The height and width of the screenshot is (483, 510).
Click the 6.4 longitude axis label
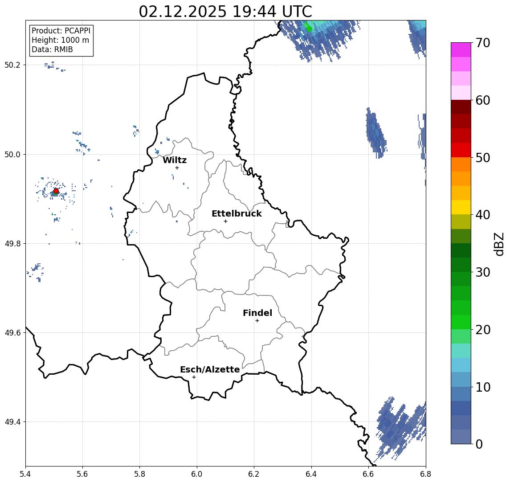tap(311, 474)
